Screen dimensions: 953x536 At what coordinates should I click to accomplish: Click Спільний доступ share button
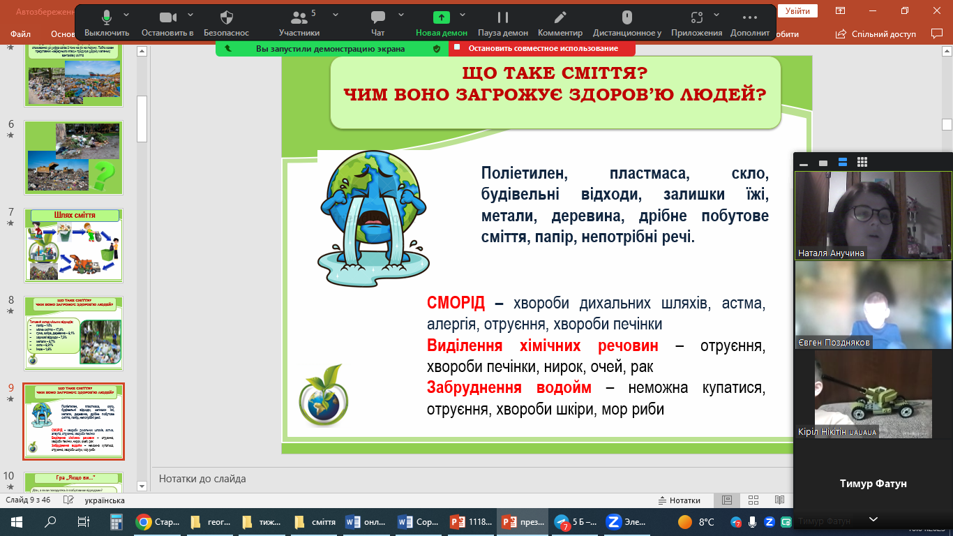877,33
